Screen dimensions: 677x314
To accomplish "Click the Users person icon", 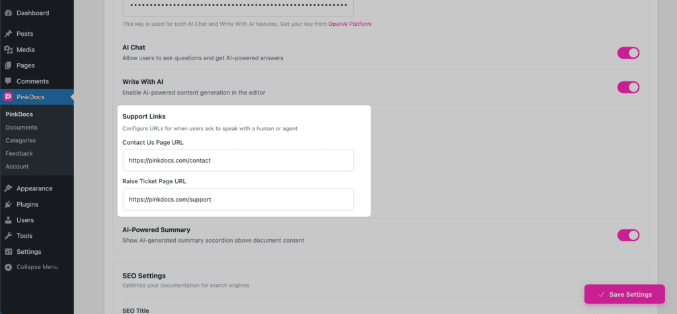I will (x=8, y=220).
